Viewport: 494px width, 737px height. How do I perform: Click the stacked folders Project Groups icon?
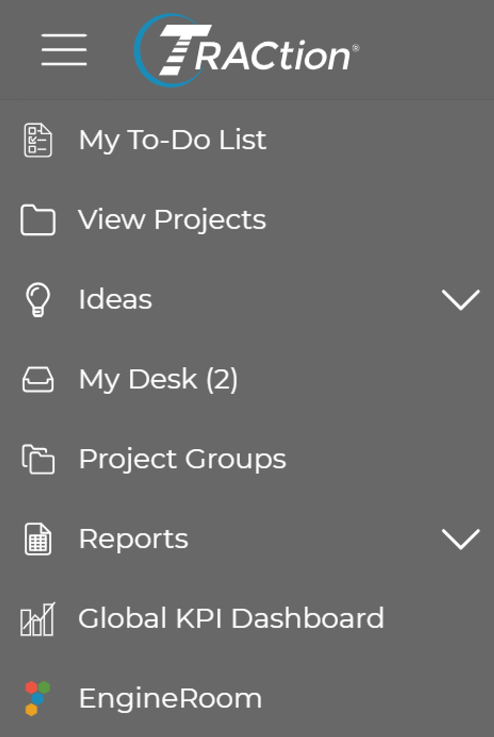(38, 459)
